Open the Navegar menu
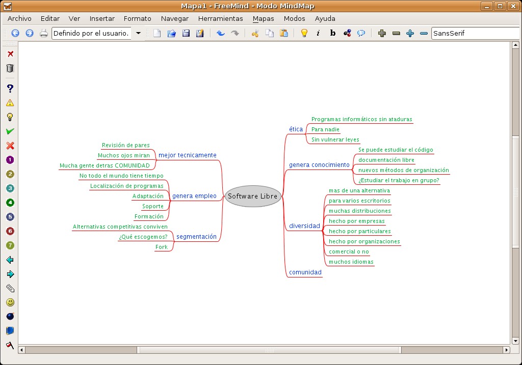This screenshot has height=365, width=522. point(175,19)
